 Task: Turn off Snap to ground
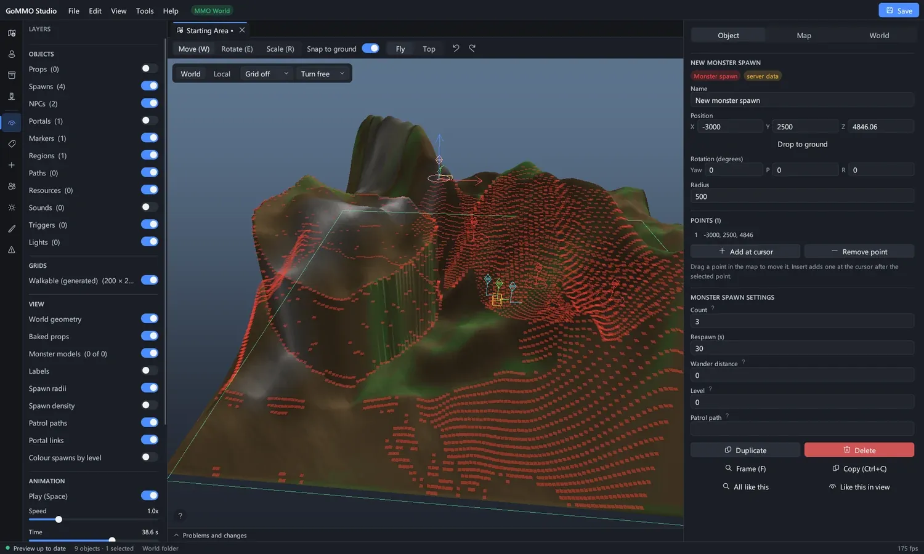pos(370,48)
